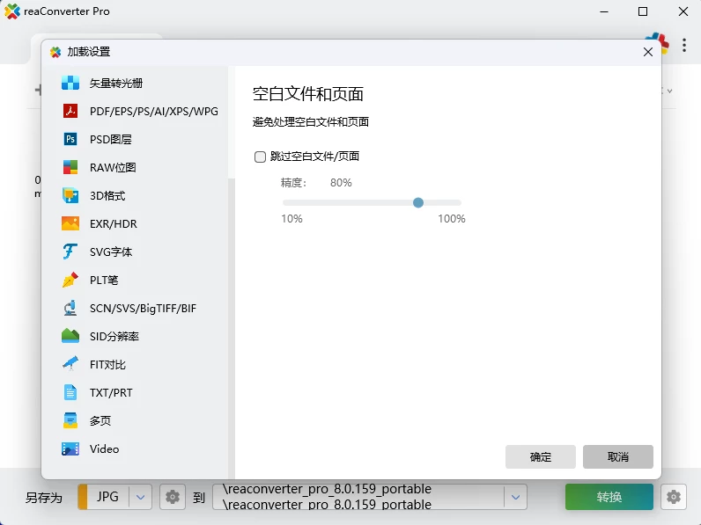Image resolution: width=701 pixels, height=525 pixels.
Task: Click the 避免处理空白文件和页面 description
Action: pyautogui.click(x=311, y=122)
